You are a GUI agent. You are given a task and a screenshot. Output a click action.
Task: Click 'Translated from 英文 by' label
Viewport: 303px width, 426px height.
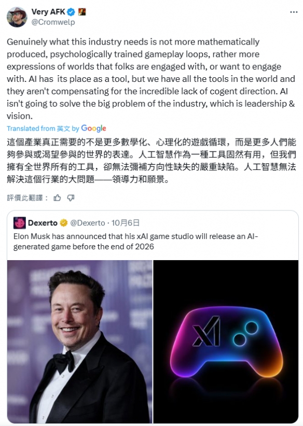click(x=43, y=129)
